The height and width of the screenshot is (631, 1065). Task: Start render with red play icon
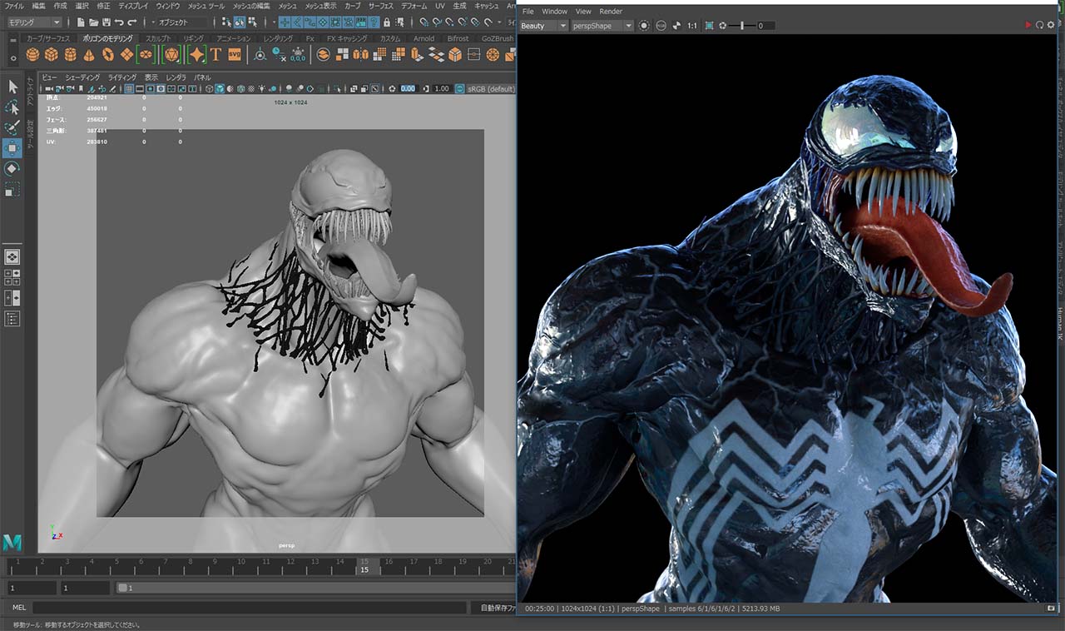point(1028,26)
